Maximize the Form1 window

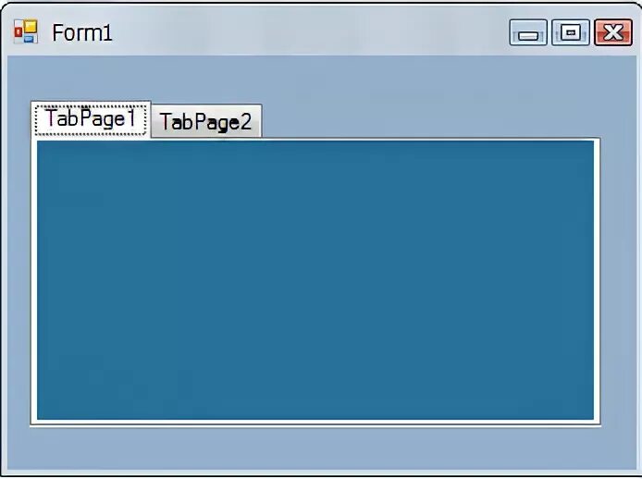pyautogui.click(x=571, y=32)
